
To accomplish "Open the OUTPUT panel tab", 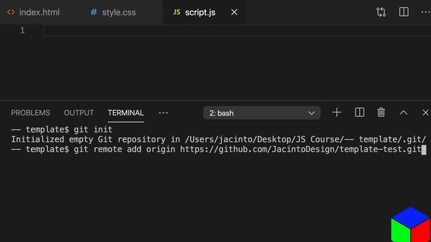I will point(79,113).
